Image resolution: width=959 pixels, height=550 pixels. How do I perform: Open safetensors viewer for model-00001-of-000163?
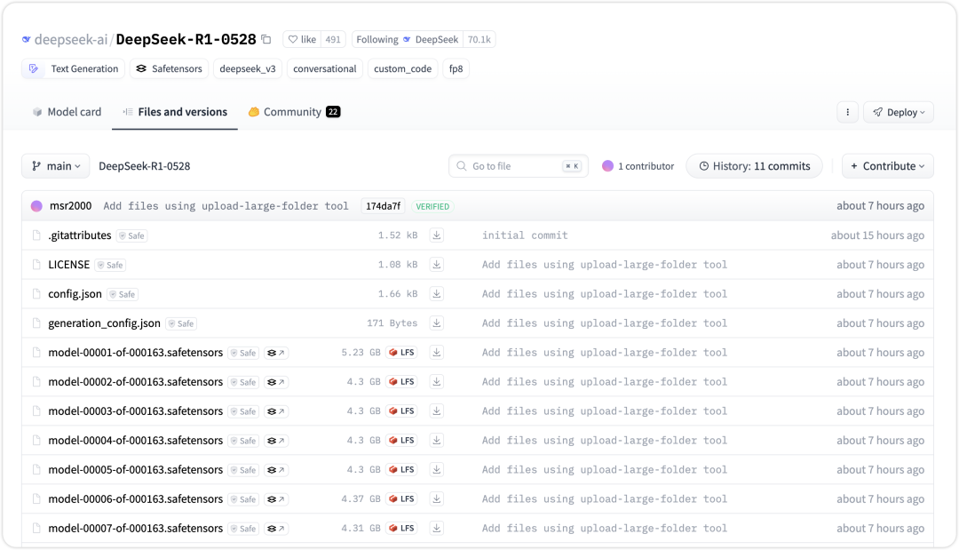coord(276,353)
